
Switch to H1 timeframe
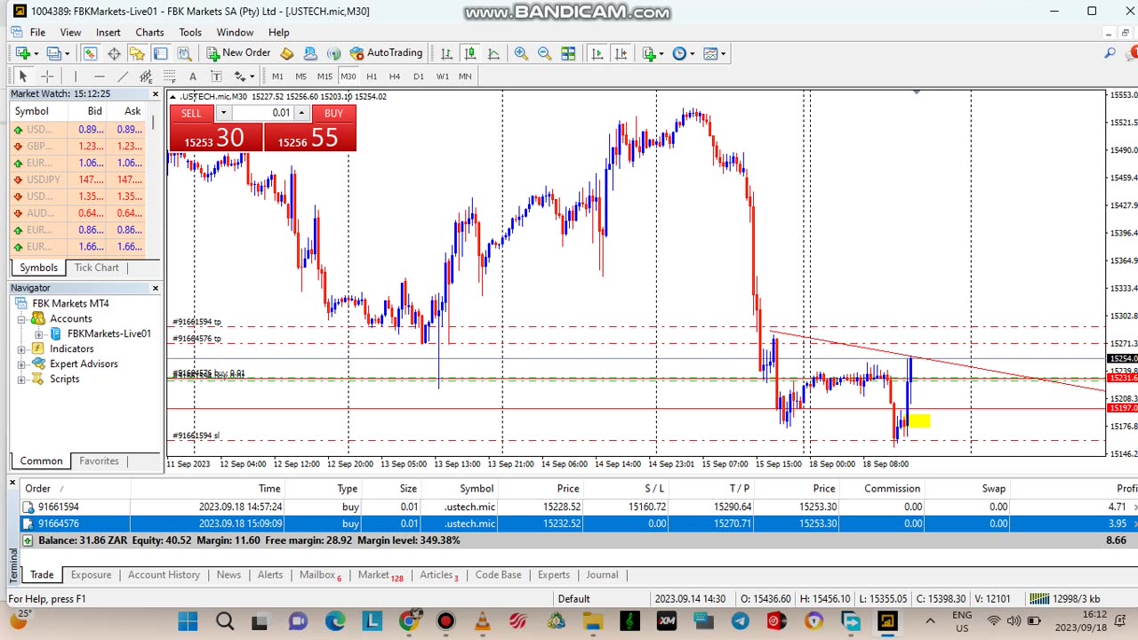coord(372,76)
